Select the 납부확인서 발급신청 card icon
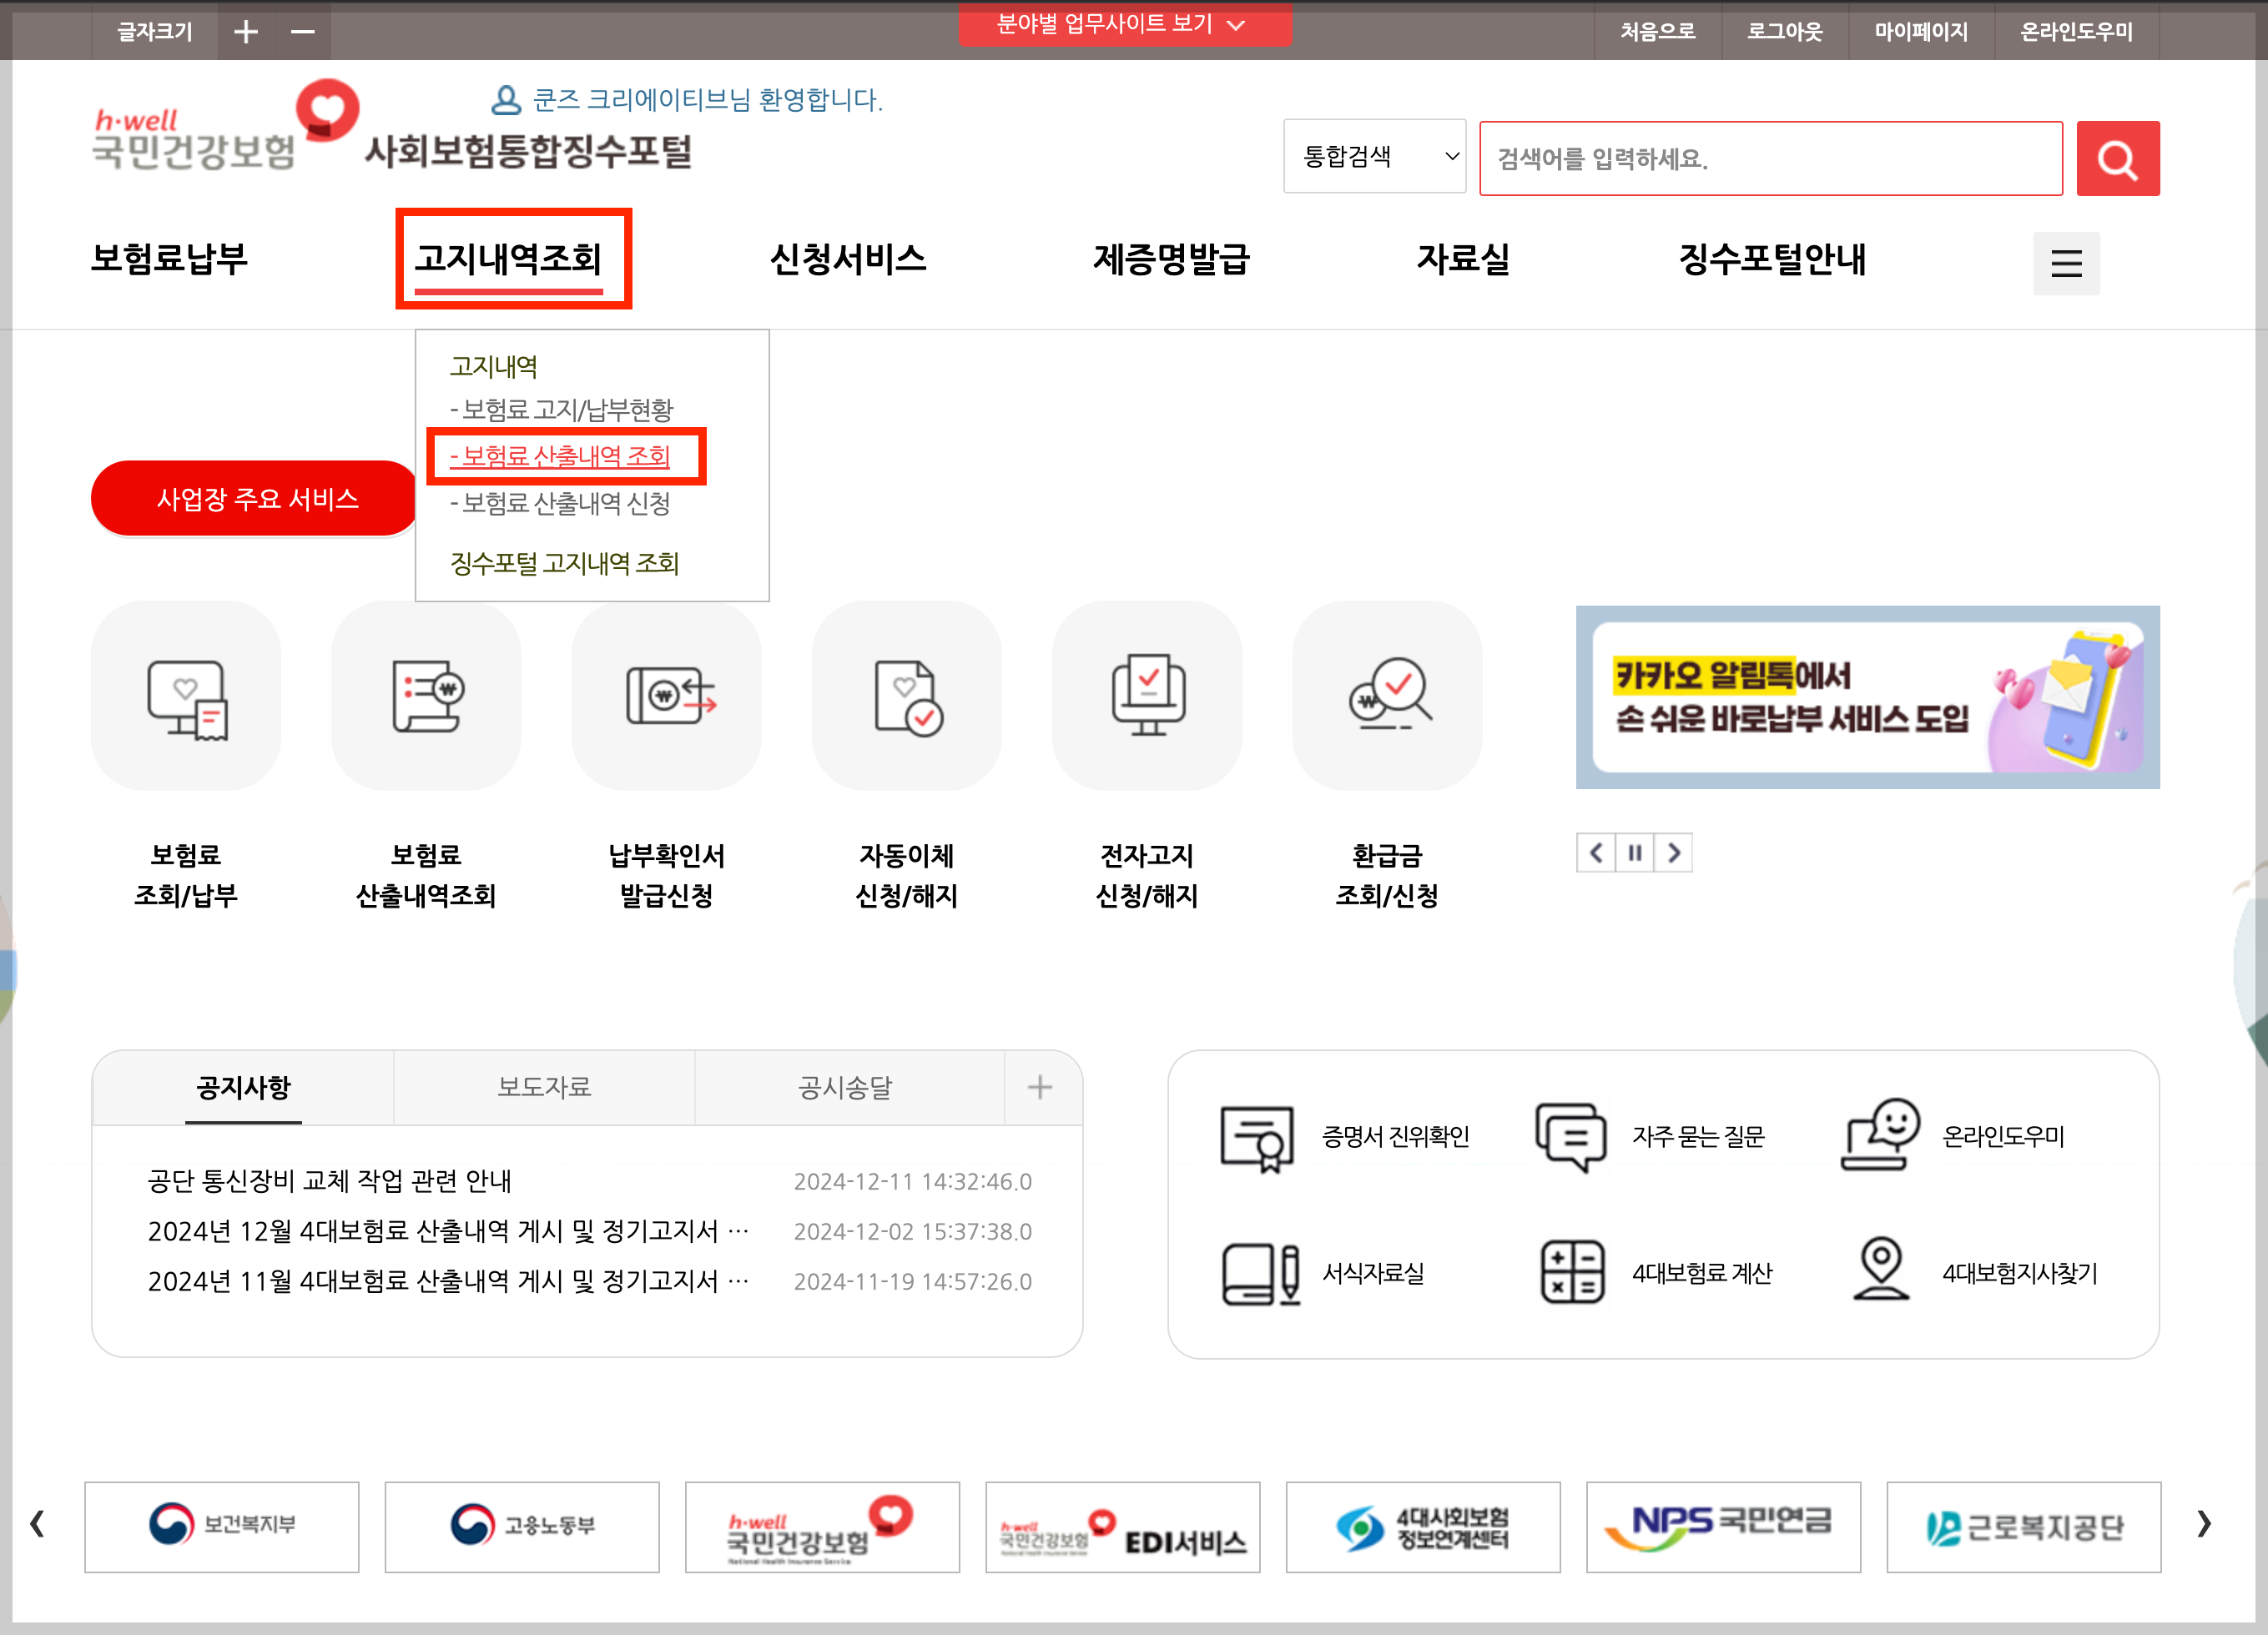This screenshot has height=1635, width=2268. click(x=666, y=696)
